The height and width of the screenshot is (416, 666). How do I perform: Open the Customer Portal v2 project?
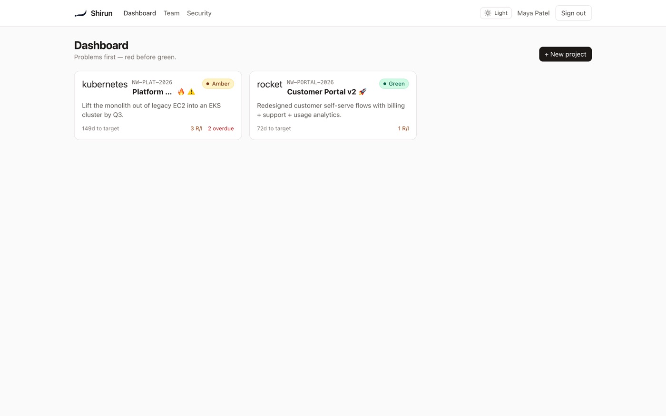[x=322, y=92]
